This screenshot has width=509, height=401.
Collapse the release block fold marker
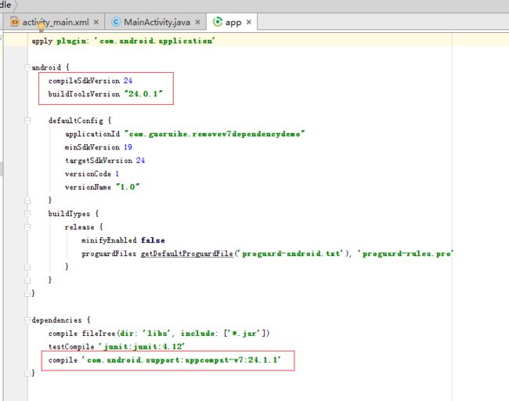pos(27,227)
